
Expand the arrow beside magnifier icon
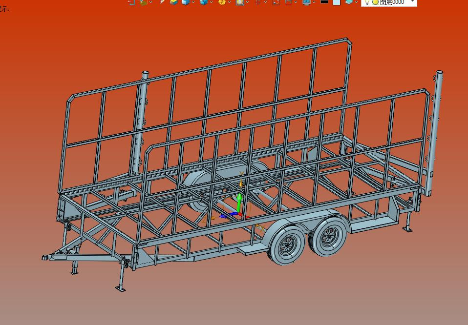tap(247, 2)
